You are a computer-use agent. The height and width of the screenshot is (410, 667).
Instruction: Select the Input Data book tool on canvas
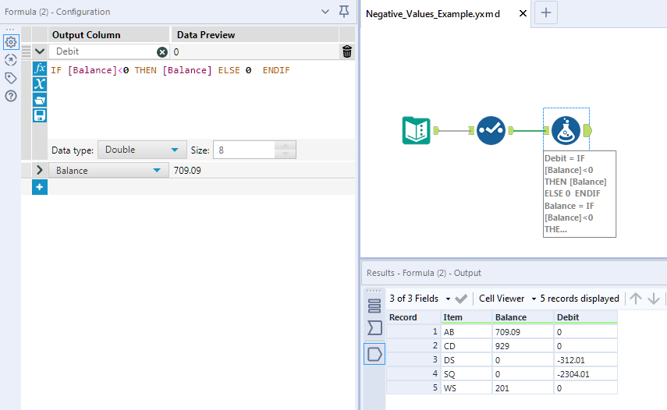417,130
